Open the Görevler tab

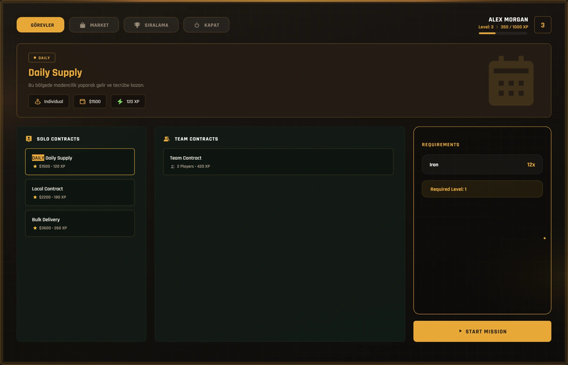click(40, 25)
